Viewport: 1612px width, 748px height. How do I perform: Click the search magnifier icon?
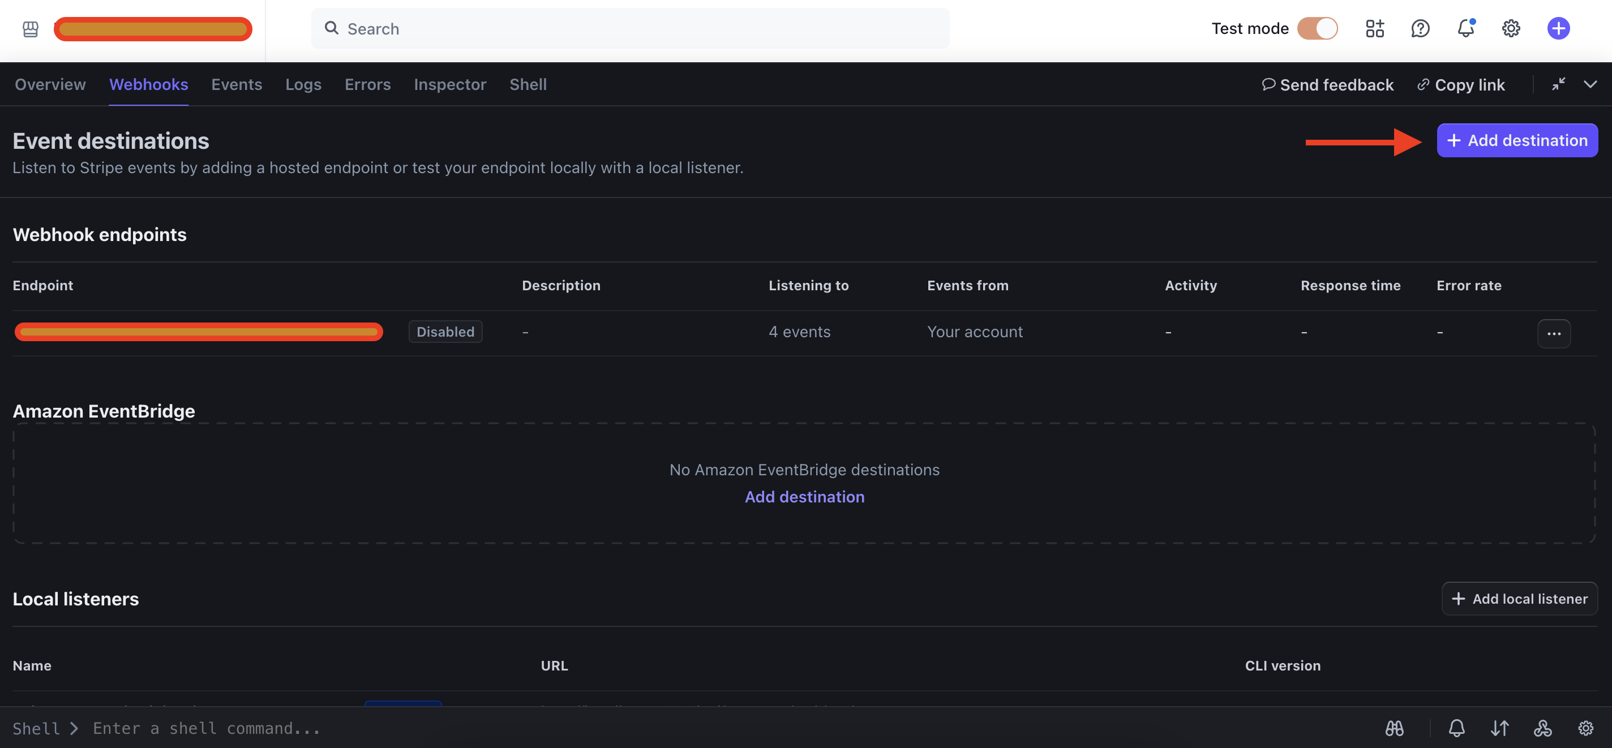(x=332, y=28)
